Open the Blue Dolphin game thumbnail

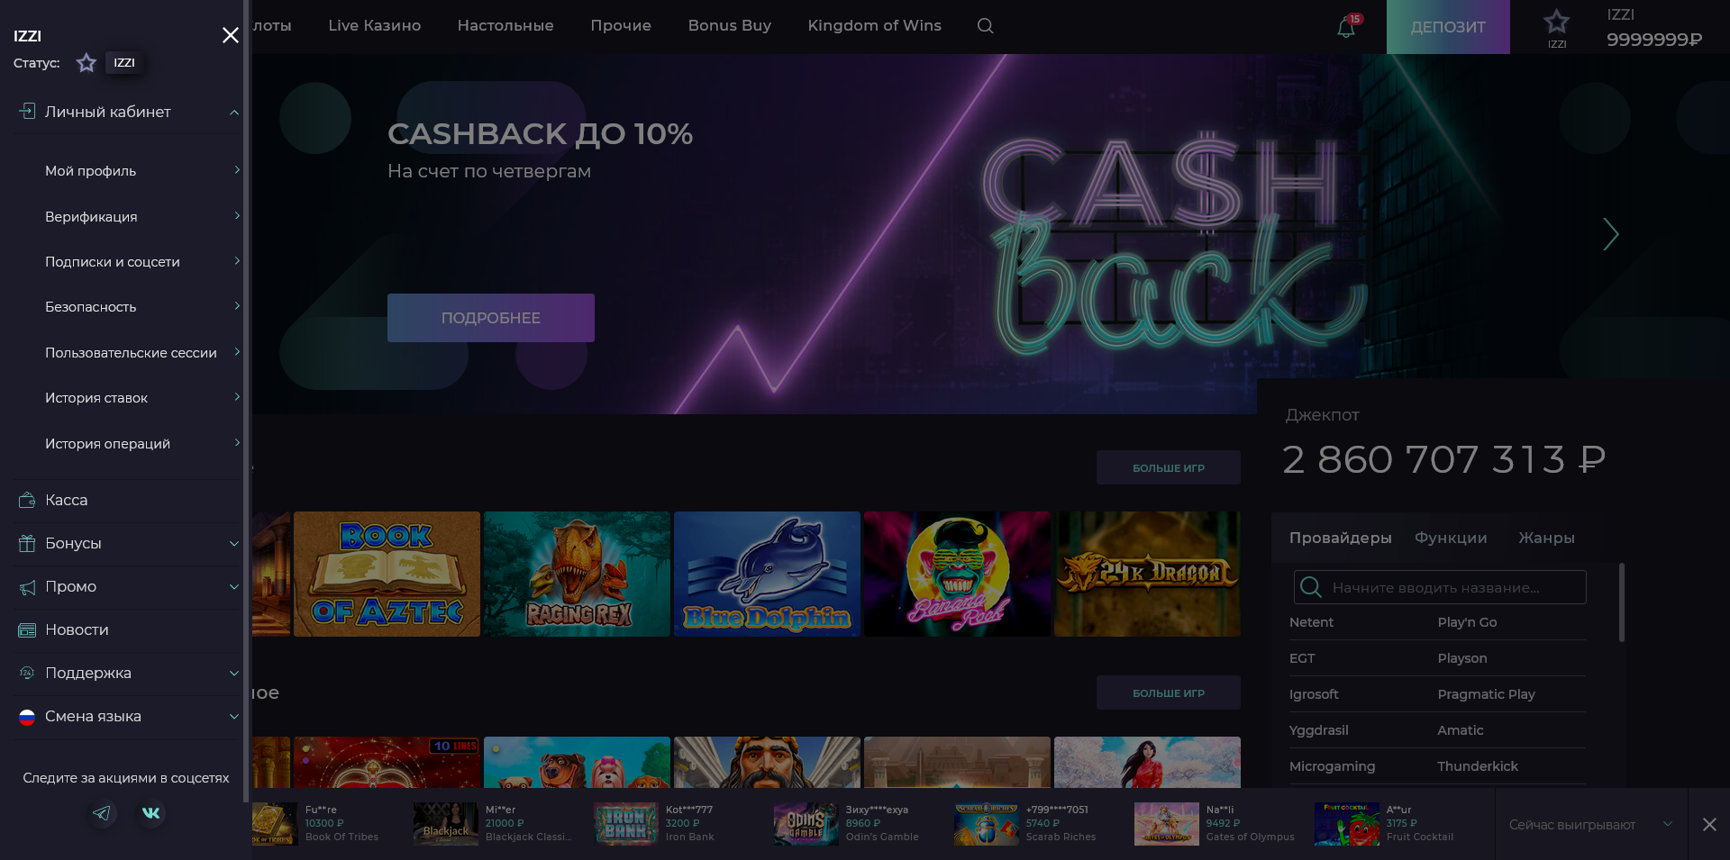point(767,575)
